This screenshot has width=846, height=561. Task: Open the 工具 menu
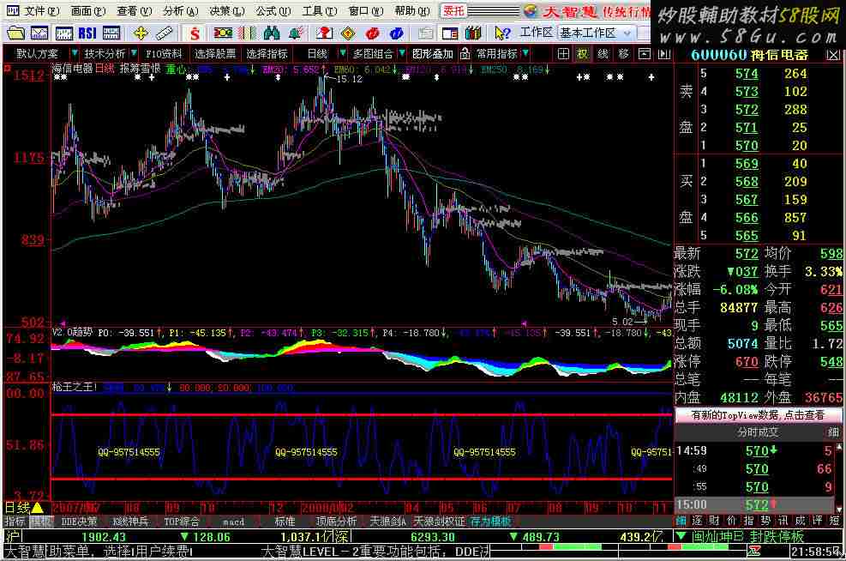(x=320, y=11)
